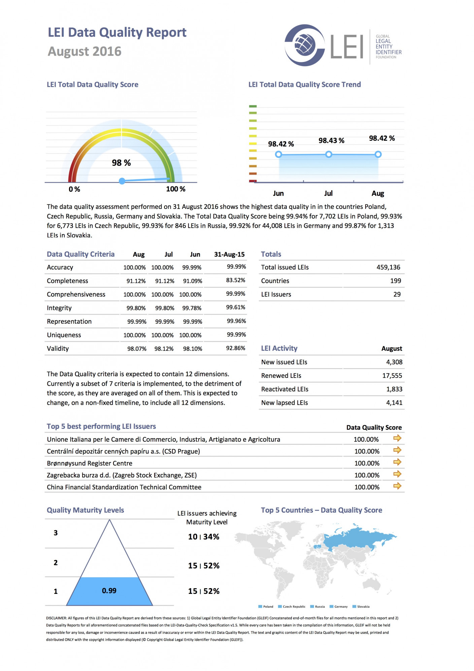The height and width of the screenshot is (671, 474).
Task: Click the 98.43 % trend label
Action: [332, 140]
